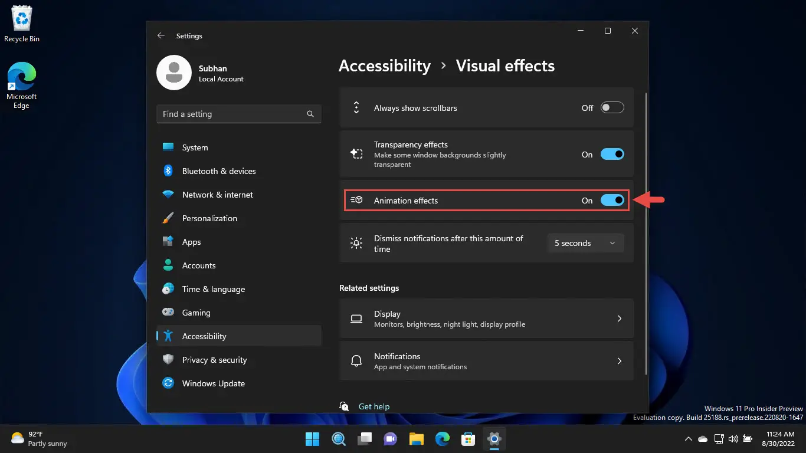This screenshot has height=453, width=806.
Task: Click the Get help icon
Action: coord(345,406)
